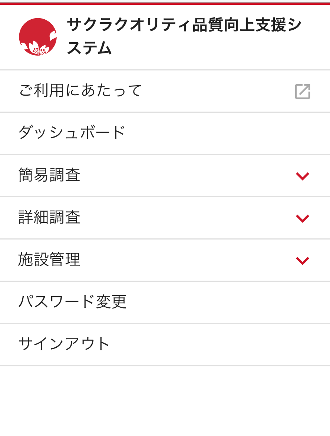Tap the 簡易調査 text label
Viewport: 330px width, 436px height.
pos(49,175)
